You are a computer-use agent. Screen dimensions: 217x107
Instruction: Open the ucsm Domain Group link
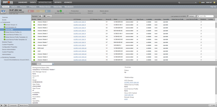tap(126, 99)
